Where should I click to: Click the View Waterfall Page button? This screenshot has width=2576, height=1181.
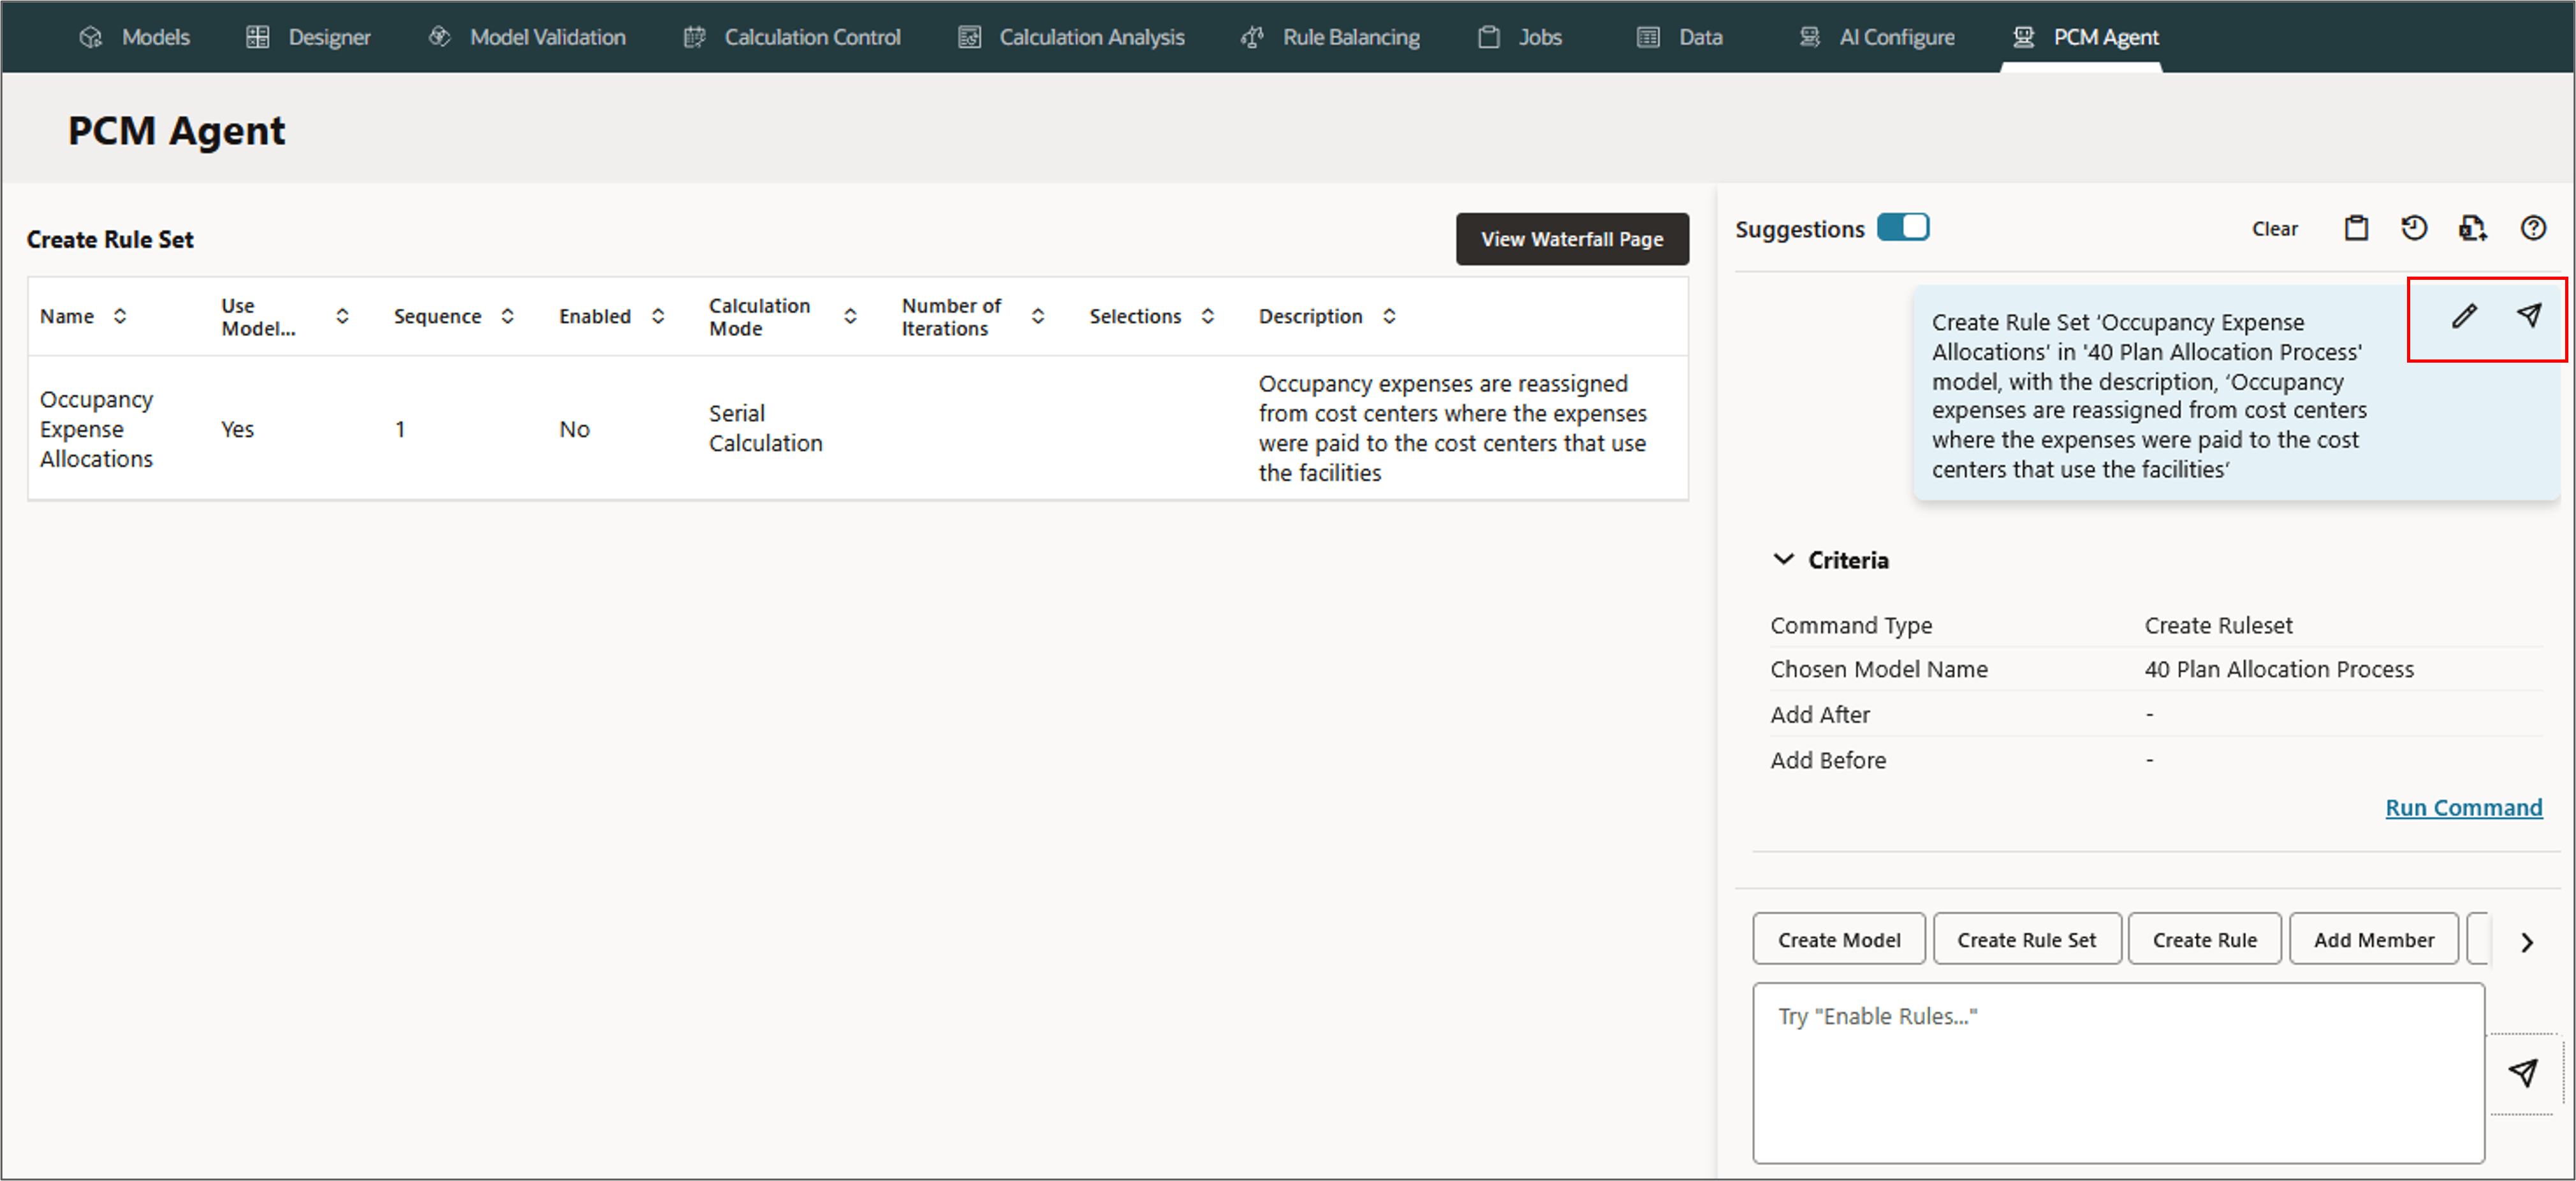point(1571,240)
